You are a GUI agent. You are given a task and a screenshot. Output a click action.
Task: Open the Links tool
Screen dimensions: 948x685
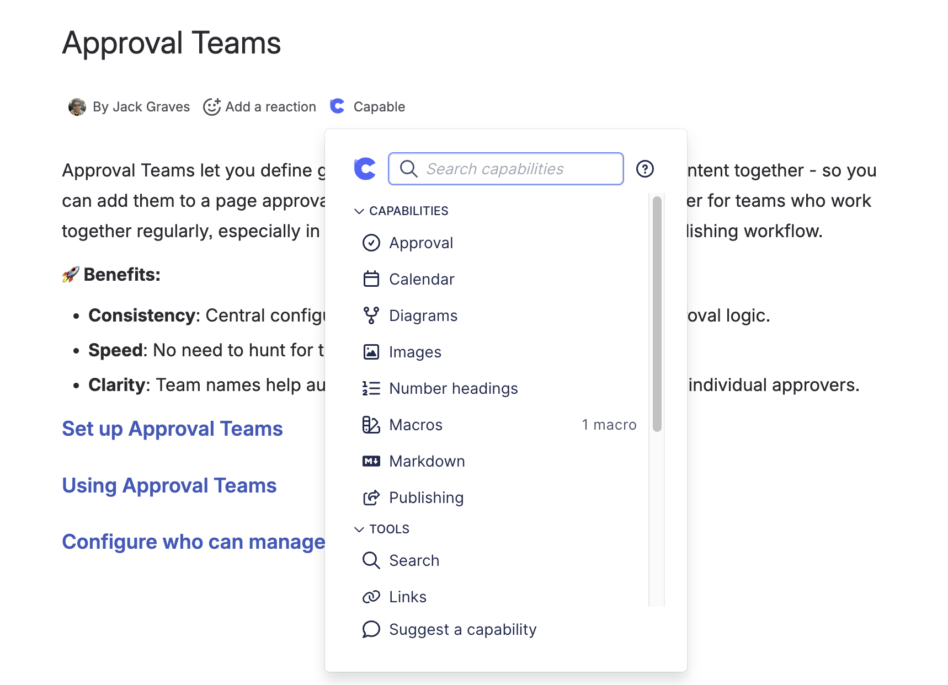click(407, 597)
